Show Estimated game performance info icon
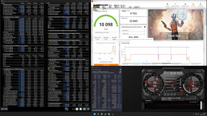The image size is (207, 116). pos(145,27)
